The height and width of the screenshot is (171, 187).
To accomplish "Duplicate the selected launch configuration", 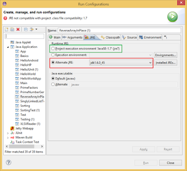I will tap(12, 29).
